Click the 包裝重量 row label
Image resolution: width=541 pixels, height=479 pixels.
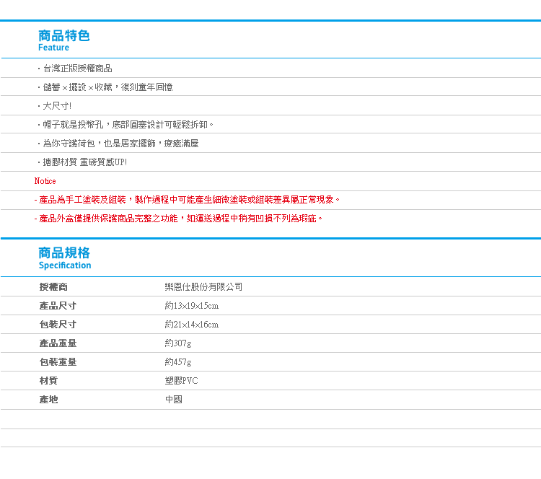click(58, 362)
